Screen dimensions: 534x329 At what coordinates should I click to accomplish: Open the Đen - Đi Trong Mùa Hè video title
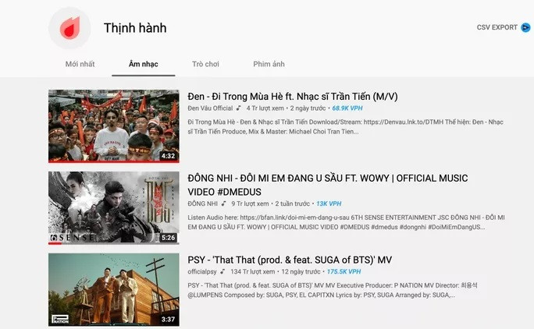(293, 97)
